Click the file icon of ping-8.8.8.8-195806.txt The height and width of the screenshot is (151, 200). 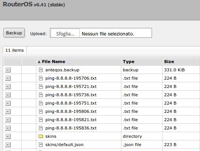[x=41, y=111]
